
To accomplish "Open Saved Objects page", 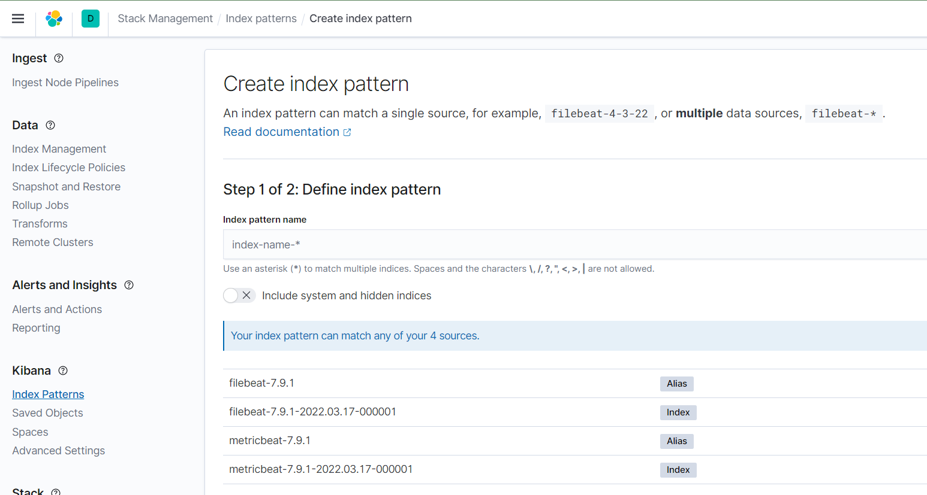I will [x=47, y=413].
